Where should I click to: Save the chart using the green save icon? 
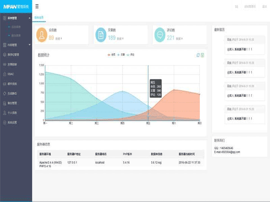202,55
